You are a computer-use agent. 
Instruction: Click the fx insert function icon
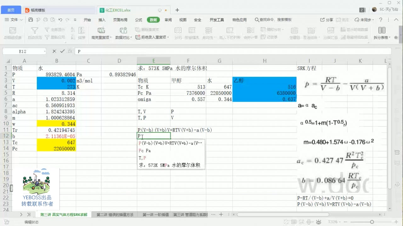70,51
